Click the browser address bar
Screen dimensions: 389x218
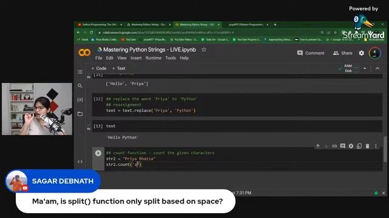[x=208, y=32]
